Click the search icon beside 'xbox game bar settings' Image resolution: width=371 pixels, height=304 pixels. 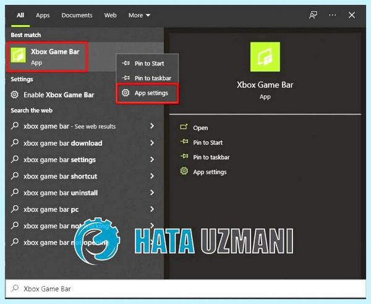tap(15, 159)
